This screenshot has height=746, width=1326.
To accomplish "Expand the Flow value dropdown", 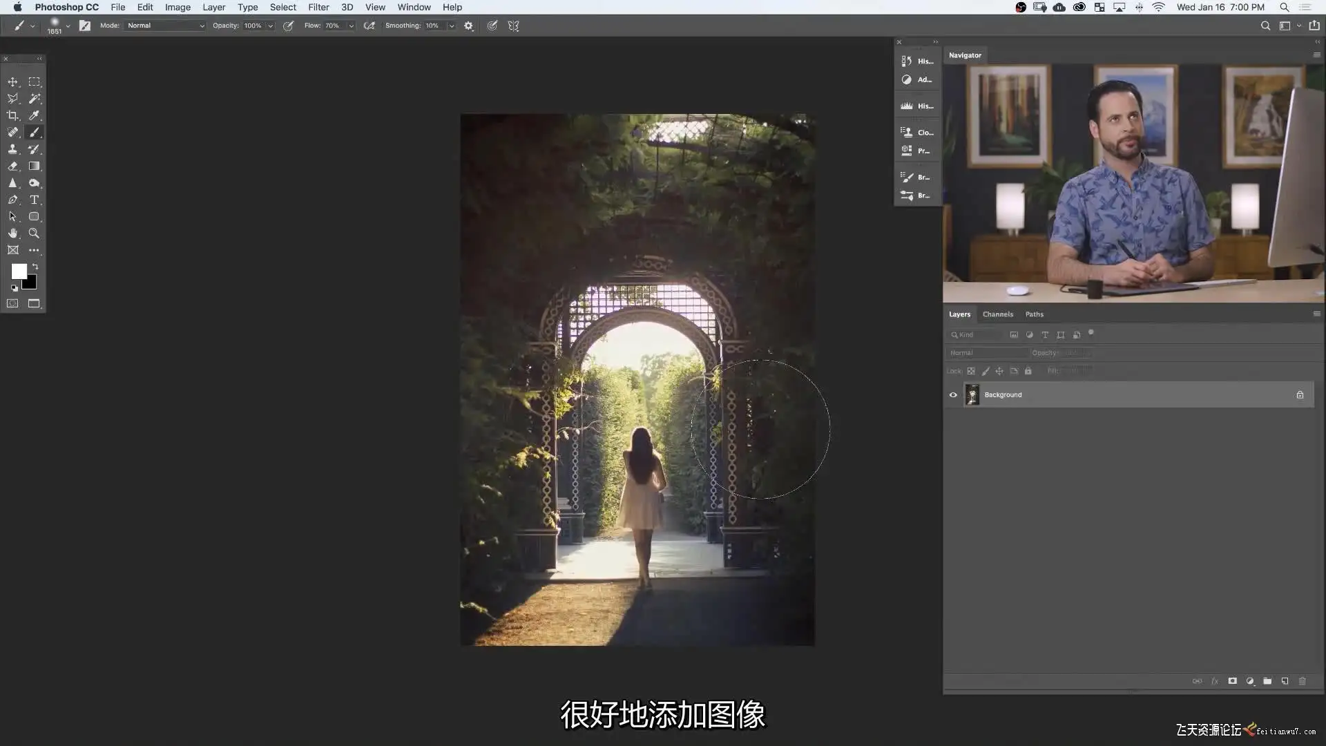I will [351, 26].
